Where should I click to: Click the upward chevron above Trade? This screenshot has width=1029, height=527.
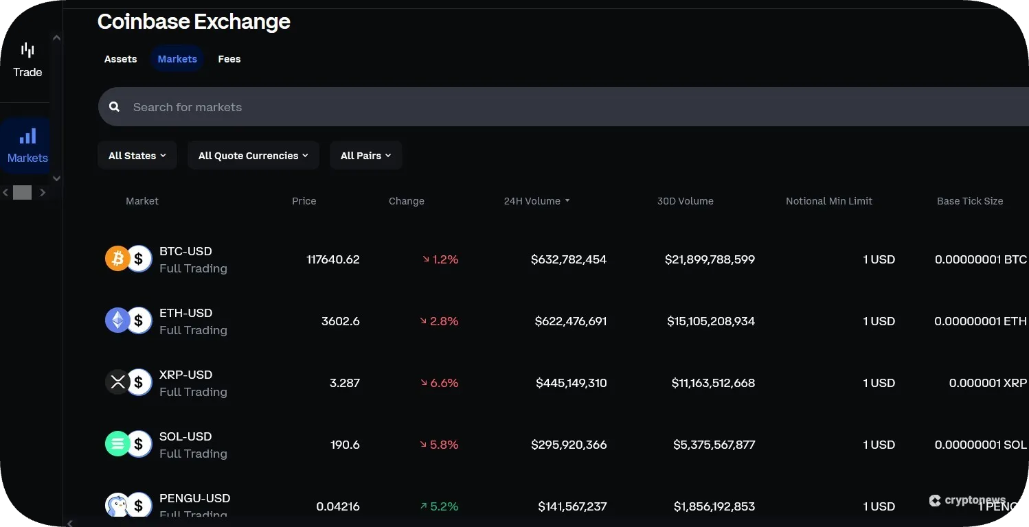click(x=56, y=37)
